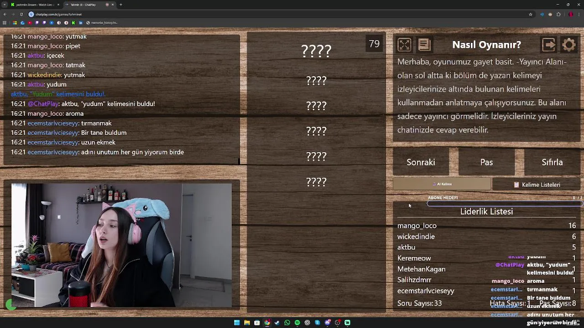
Task: Click the Abone Hedefi progress bar
Action: point(505,203)
